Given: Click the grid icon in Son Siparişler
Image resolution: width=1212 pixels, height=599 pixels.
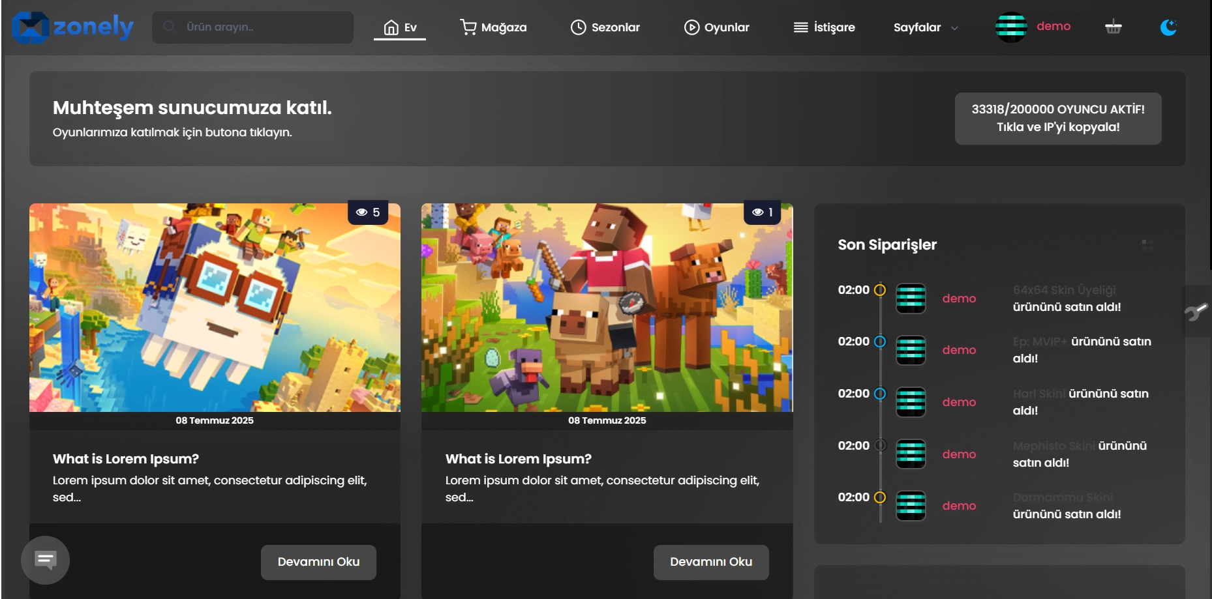Looking at the screenshot, I should 1147,245.
